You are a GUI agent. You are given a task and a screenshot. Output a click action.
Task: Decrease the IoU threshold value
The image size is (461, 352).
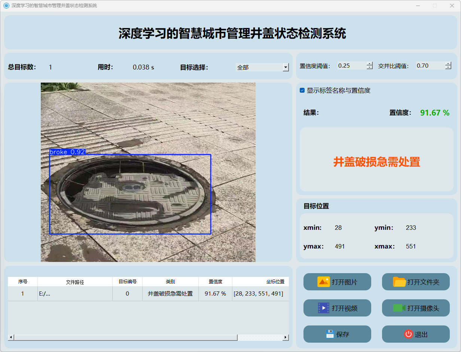[448, 68]
